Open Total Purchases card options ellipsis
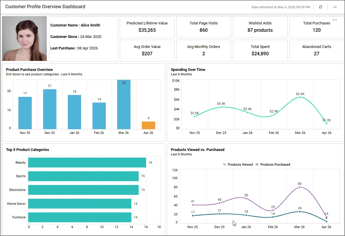This screenshot has height=236, width=345. [x=335, y=20]
